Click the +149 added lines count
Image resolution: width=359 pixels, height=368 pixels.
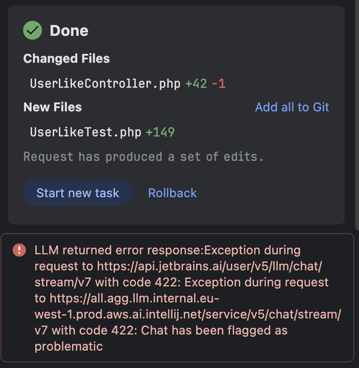tap(160, 132)
